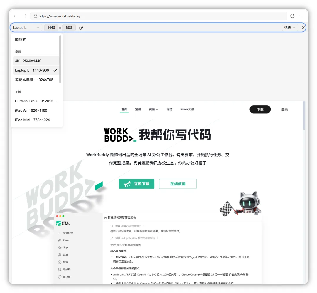Click the address bar URL field
Viewport: 317px width, 293px height.
[158, 16]
